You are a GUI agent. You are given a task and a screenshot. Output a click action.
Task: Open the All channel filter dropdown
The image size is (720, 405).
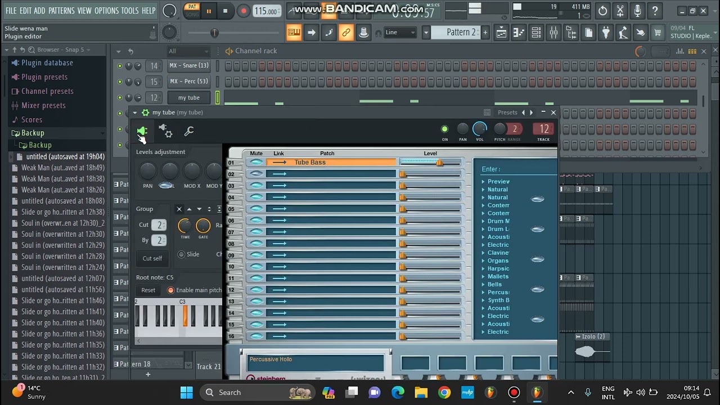tap(188, 51)
